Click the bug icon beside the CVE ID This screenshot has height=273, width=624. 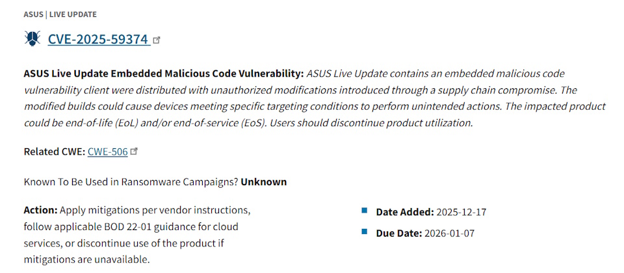(32, 39)
